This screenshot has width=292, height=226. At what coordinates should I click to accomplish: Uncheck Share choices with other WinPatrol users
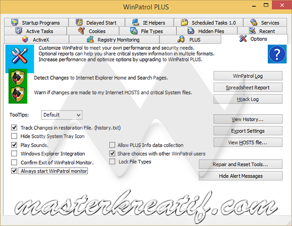tap(112, 154)
